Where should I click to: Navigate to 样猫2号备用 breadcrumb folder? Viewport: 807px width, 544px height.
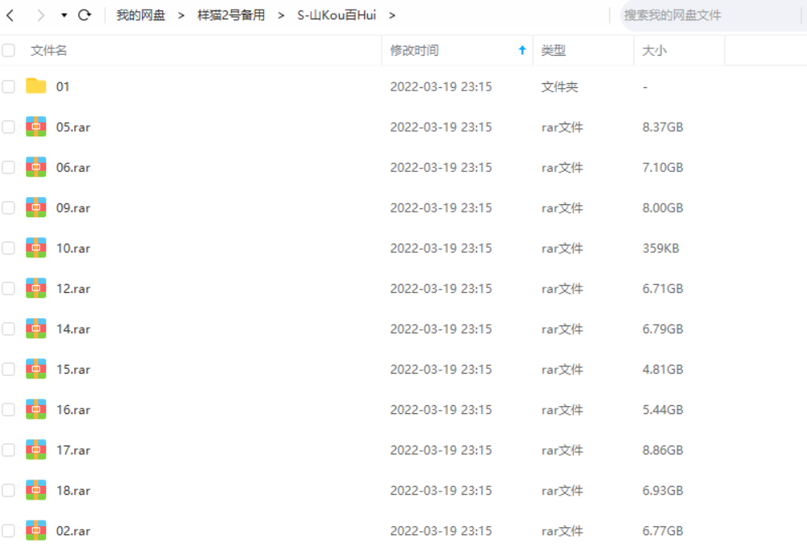[x=231, y=15]
